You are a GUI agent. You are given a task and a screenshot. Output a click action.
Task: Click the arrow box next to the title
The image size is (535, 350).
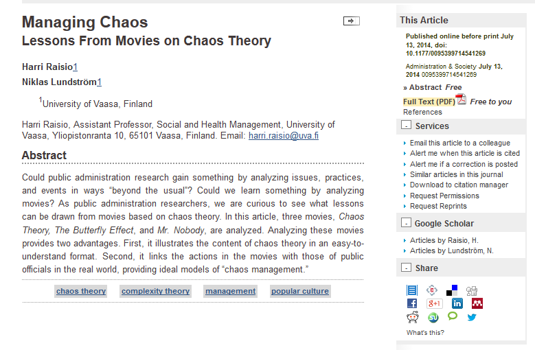[352, 21]
